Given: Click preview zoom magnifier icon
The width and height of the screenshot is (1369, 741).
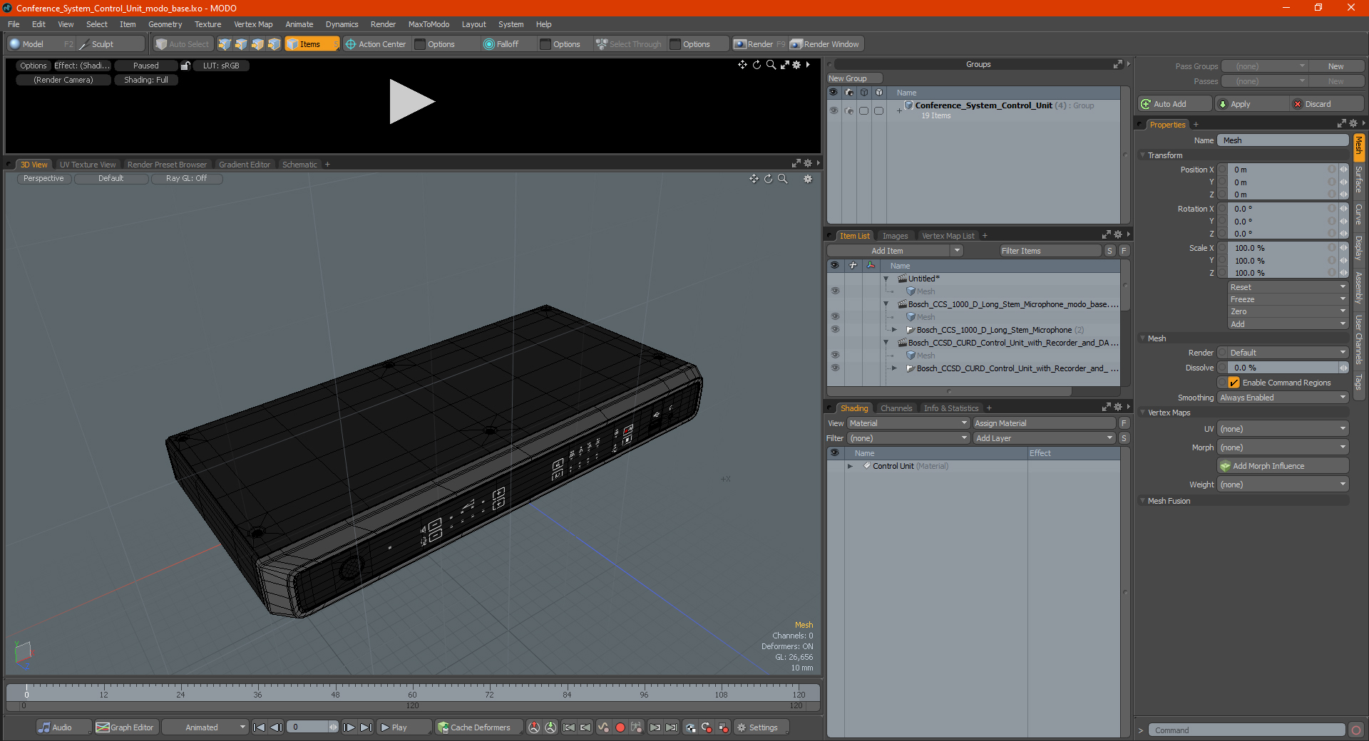Looking at the screenshot, I should [x=771, y=65].
